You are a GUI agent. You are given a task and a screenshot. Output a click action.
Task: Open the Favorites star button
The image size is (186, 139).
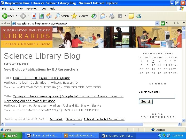(x=80, y=16)
